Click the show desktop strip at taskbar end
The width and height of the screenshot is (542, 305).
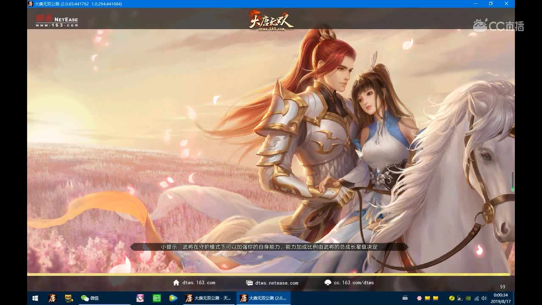pyautogui.click(x=514, y=298)
